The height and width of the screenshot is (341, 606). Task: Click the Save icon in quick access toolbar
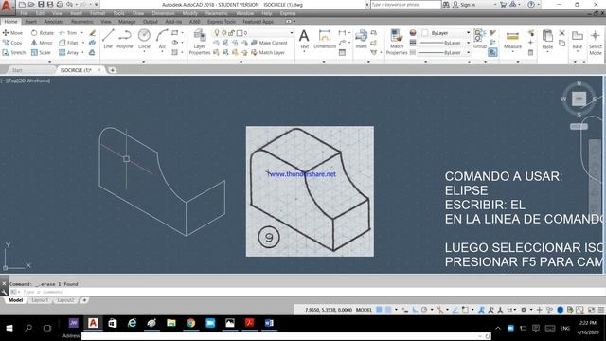[x=41, y=4]
